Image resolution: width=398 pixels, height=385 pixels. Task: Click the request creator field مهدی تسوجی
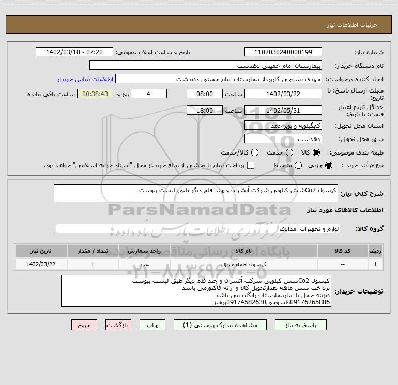[219, 79]
